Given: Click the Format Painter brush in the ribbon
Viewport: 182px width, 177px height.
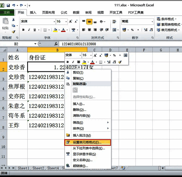Looking at the screenshot, I should point(13,32).
